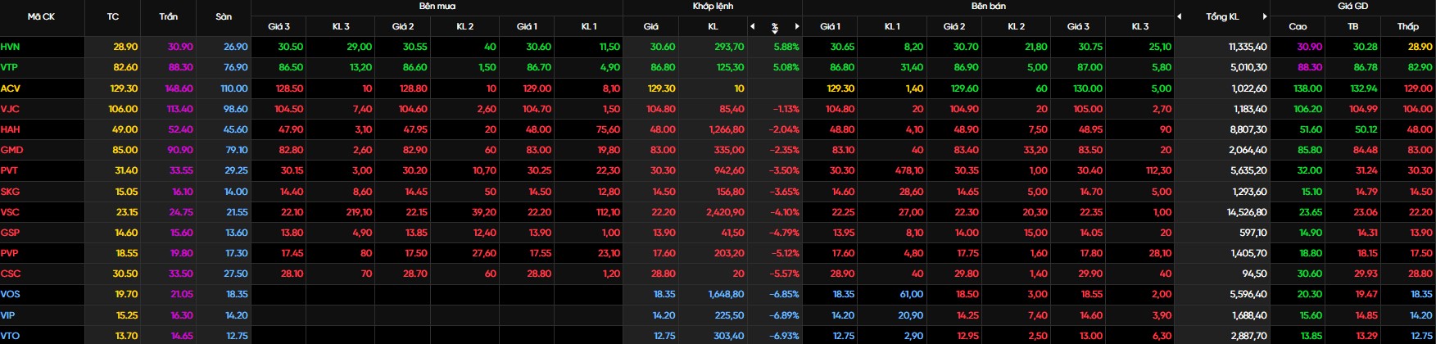Viewport: 1436px width, 344px height.
Task: Sort by the Trần ceiling price header
Action: pyautogui.click(x=168, y=16)
